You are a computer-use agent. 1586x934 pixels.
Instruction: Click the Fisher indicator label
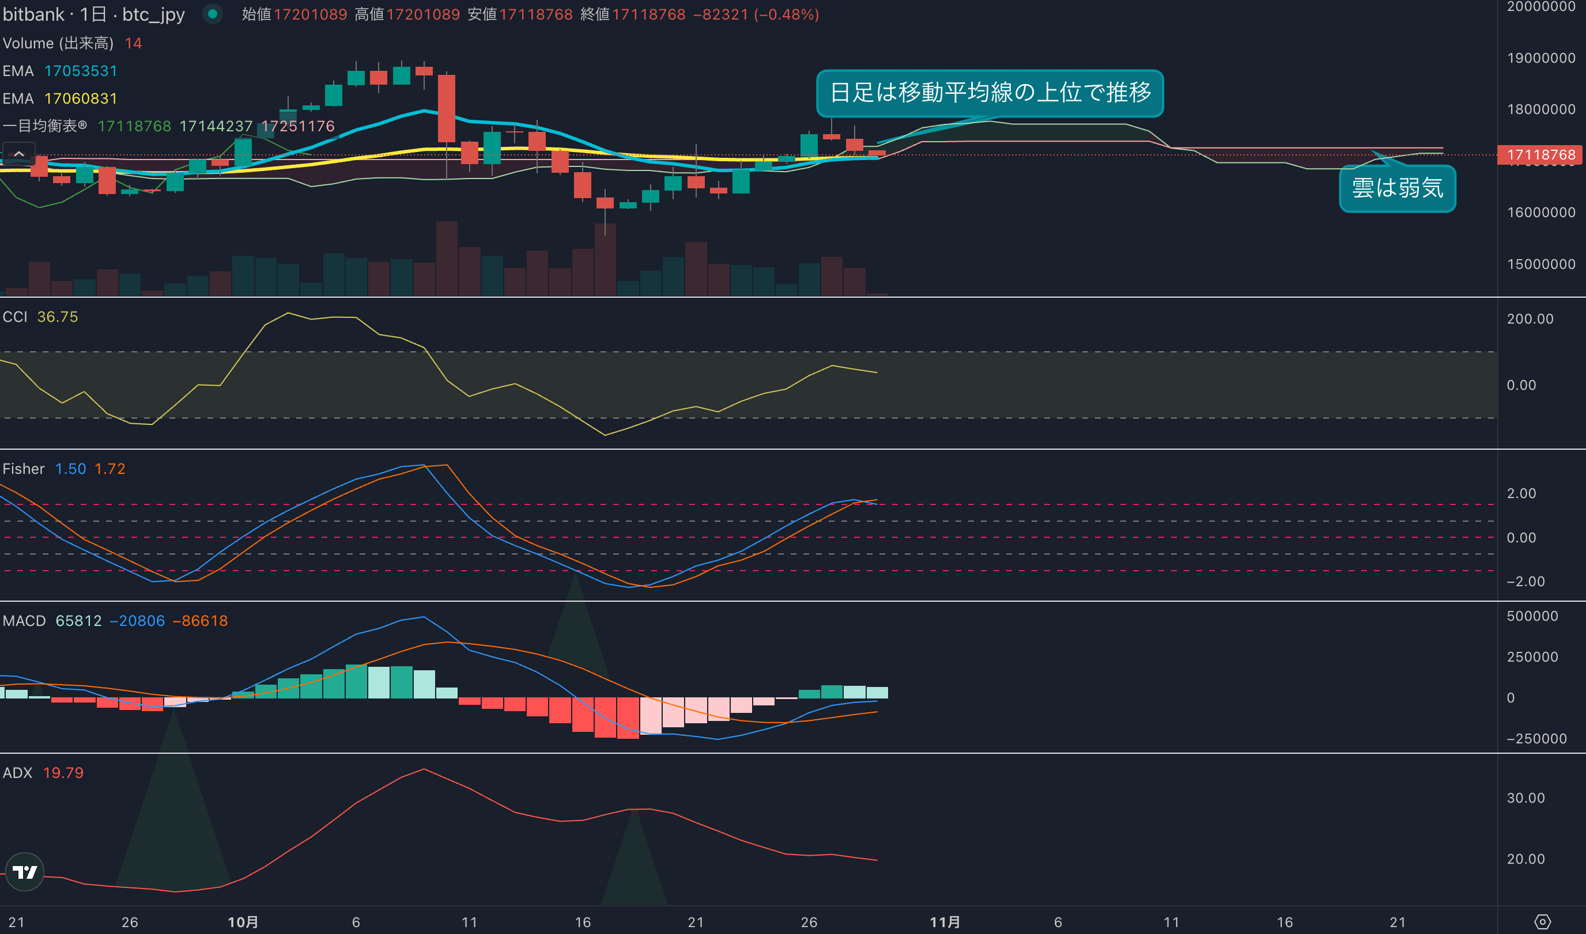click(x=23, y=469)
